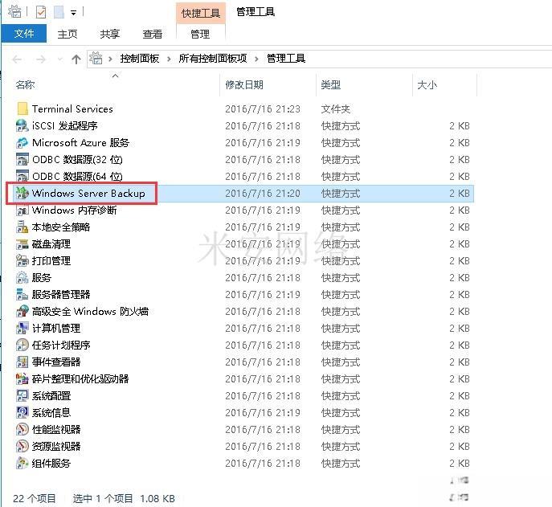The width and height of the screenshot is (552, 507).
Task: Click the system icon in title bar
Action: coord(14,11)
